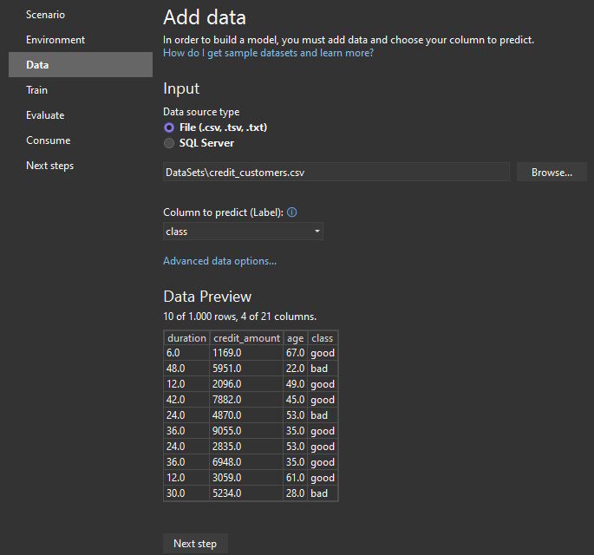Click the info icon beside Column to predict
The width and height of the screenshot is (594, 555).
pyautogui.click(x=292, y=212)
